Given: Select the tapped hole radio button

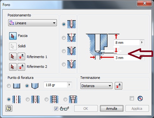Looking at the screenshot, I should (x=47, y=99).
